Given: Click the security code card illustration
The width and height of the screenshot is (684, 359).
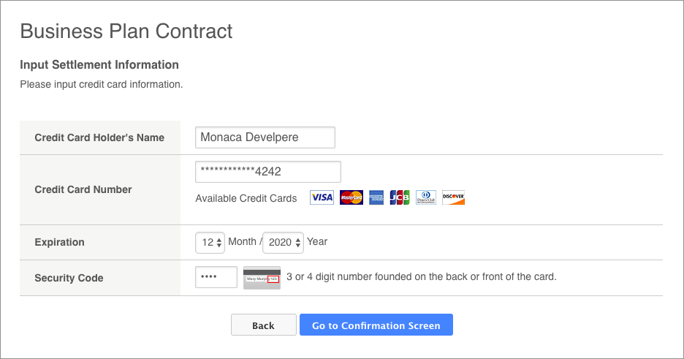Looking at the screenshot, I should pos(262,277).
